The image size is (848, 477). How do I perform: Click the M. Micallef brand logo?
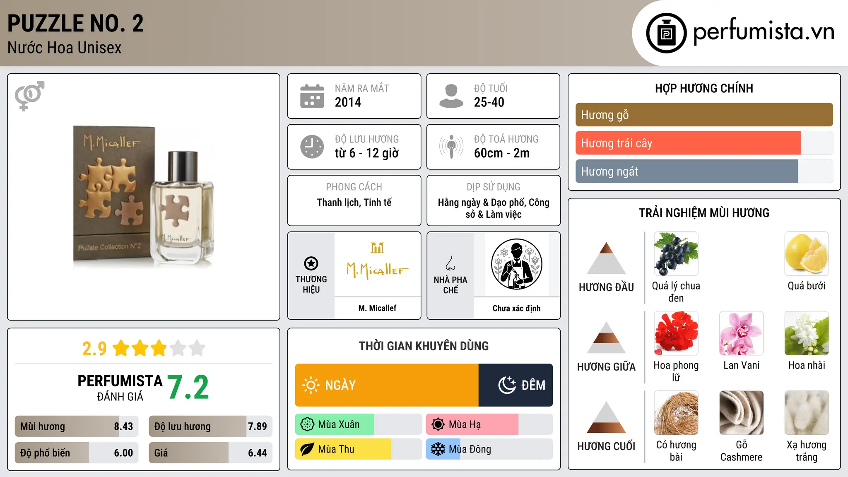point(377,270)
